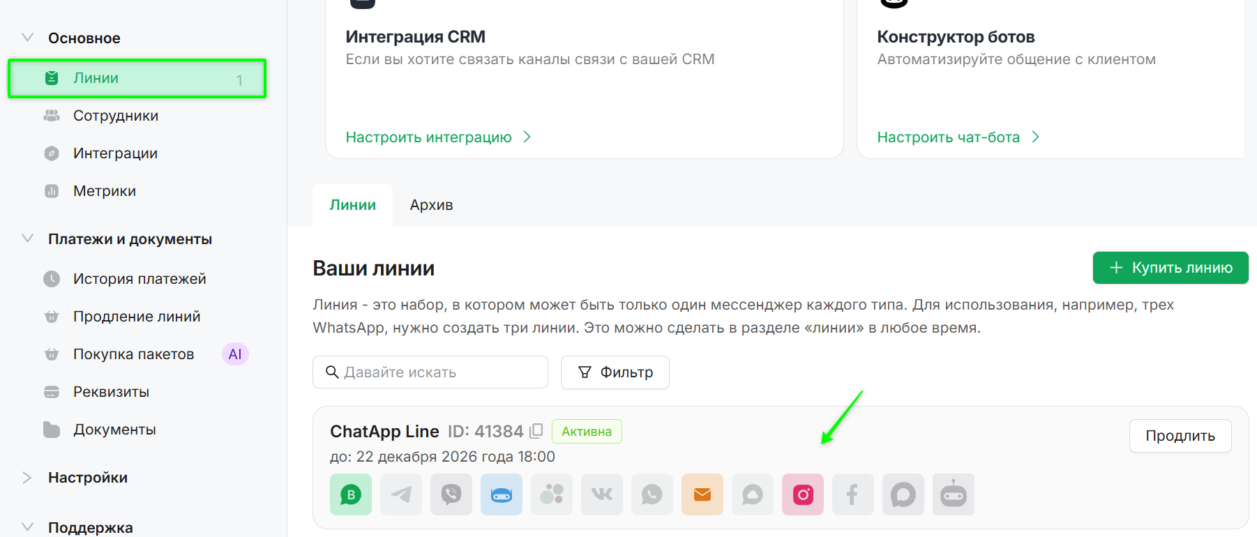The image size is (1257, 537).
Task: Collapse the Основное sidebar section
Action: [28, 38]
